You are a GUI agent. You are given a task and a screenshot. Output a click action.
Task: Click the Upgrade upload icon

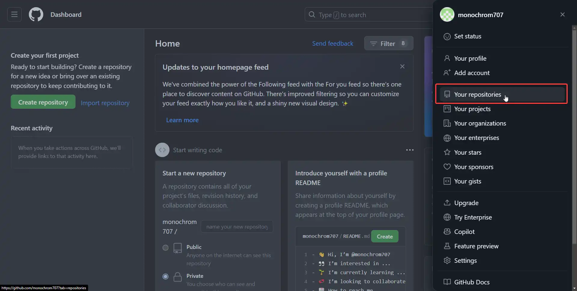click(447, 203)
